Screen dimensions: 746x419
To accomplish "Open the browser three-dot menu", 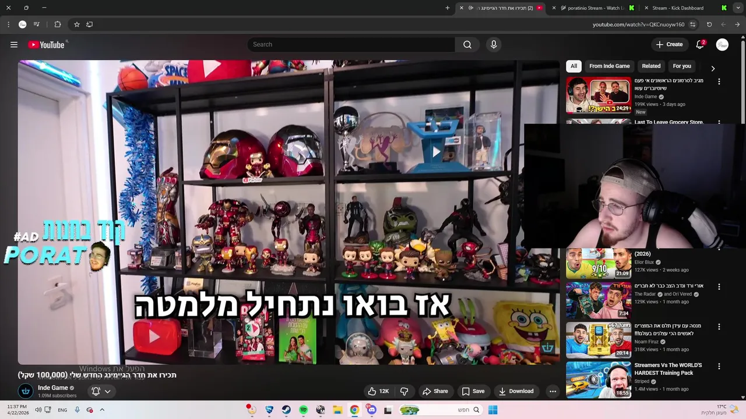I will click(8, 24).
